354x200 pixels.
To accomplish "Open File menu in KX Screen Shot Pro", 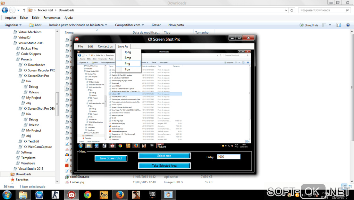I will pos(81,46).
